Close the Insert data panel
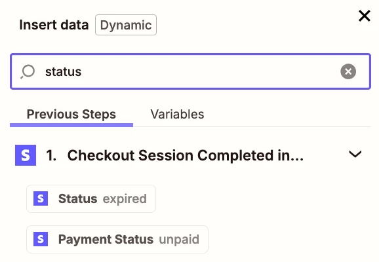The width and height of the screenshot is (379, 262). point(365,16)
